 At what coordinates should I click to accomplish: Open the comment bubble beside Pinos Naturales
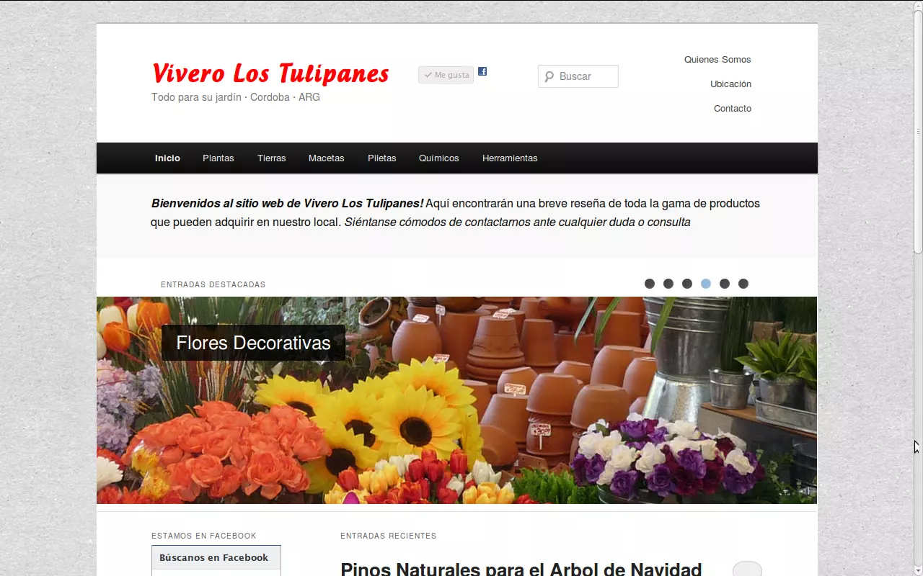(x=747, y=569)
